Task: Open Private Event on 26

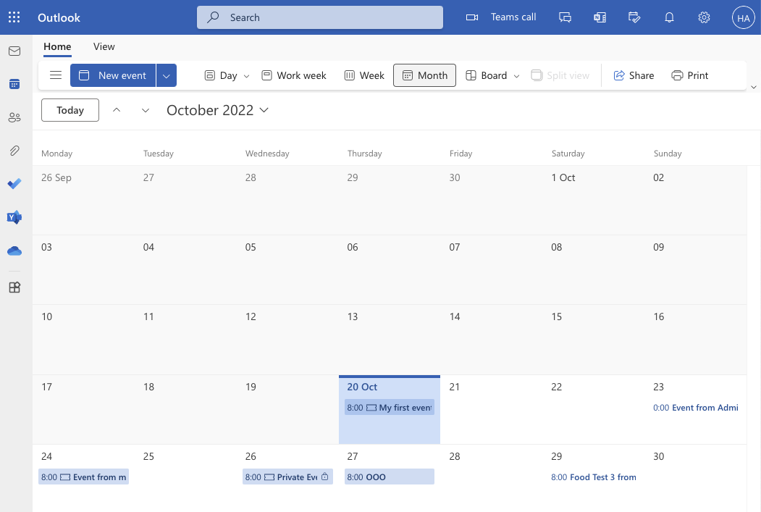Action: (287, 477)
